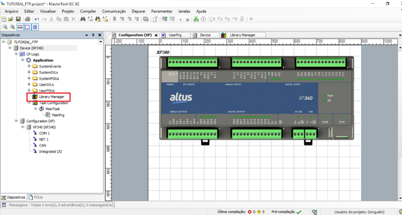Image resolution: width=402 pixels, height=215 pixels.
Task: Undo the last action
Action: (37, 19)
